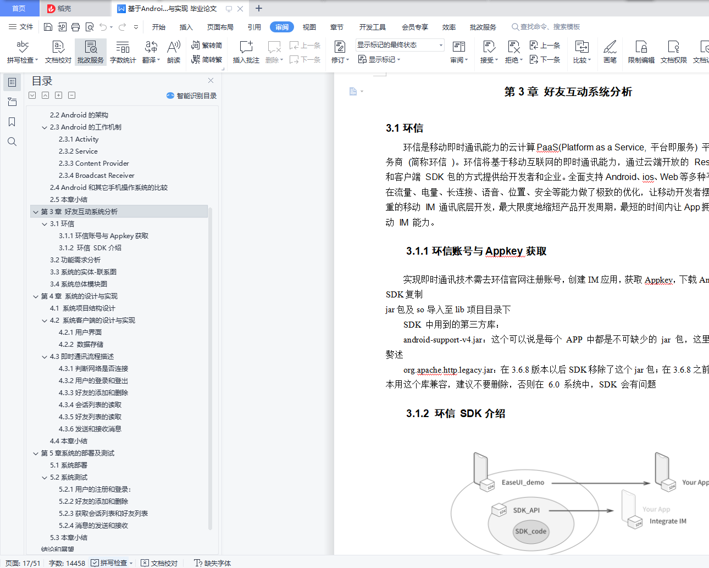Click 智能识别目录 smart outline detection
The image size is (709, 568).
tap(191, 95)
